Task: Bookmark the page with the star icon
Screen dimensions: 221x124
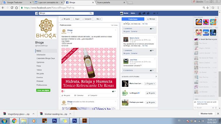Action: tap(208, 8)
